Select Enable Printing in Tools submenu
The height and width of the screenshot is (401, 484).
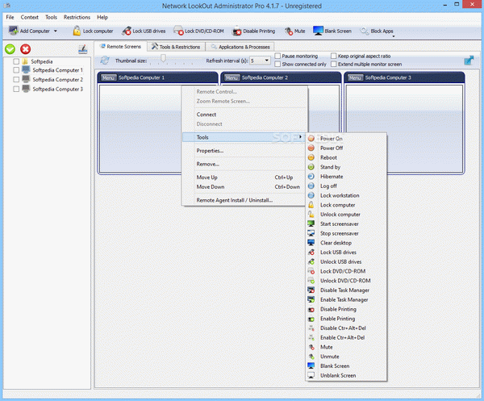pyautogui.click(x=346, y=319)
